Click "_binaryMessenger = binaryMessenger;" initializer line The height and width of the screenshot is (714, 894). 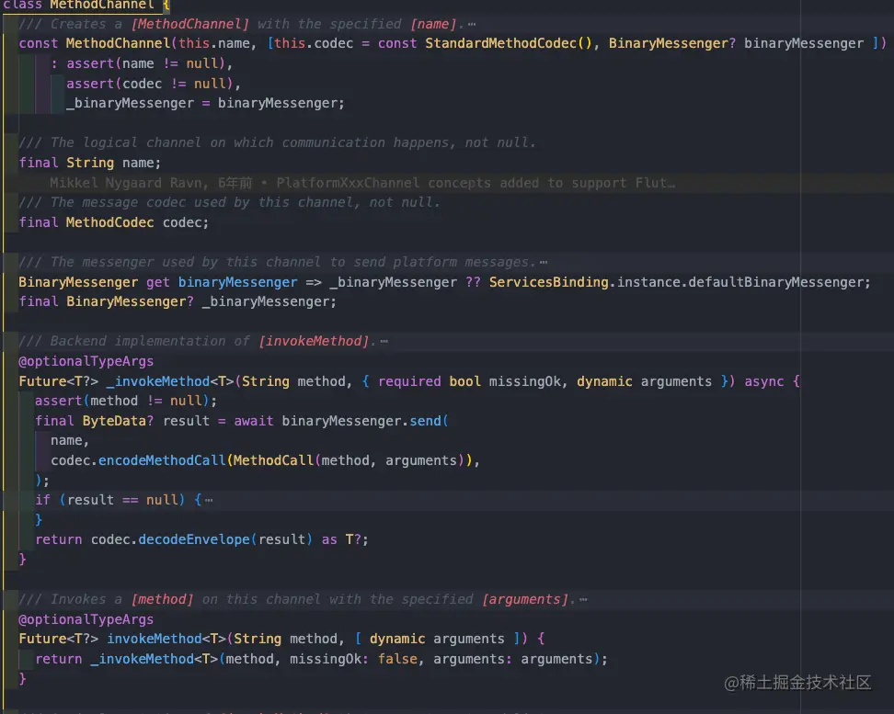coord(205,103)
